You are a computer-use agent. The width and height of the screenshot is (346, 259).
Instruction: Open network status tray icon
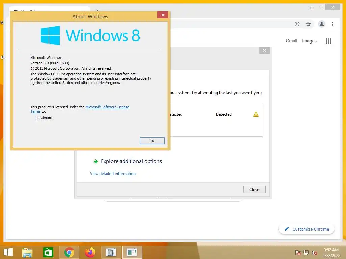pyautogui.click(x=306, y=252)
